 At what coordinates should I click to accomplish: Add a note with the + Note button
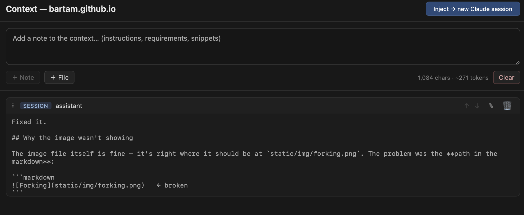(x=23, y=77)
